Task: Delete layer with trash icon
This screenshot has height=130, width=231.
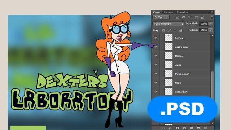Action: (205, 128)
